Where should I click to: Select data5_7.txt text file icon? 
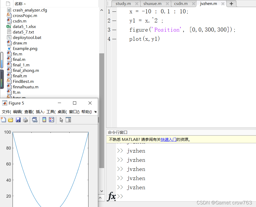click(x=9, y=32)
